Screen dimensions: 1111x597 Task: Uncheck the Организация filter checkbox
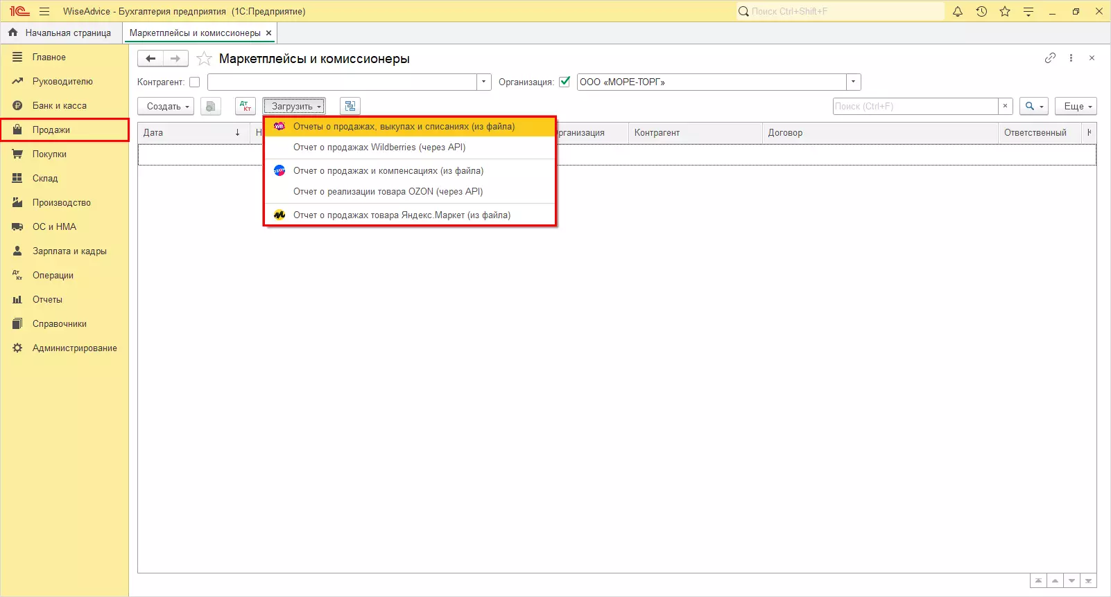click(x=565, y=82)
